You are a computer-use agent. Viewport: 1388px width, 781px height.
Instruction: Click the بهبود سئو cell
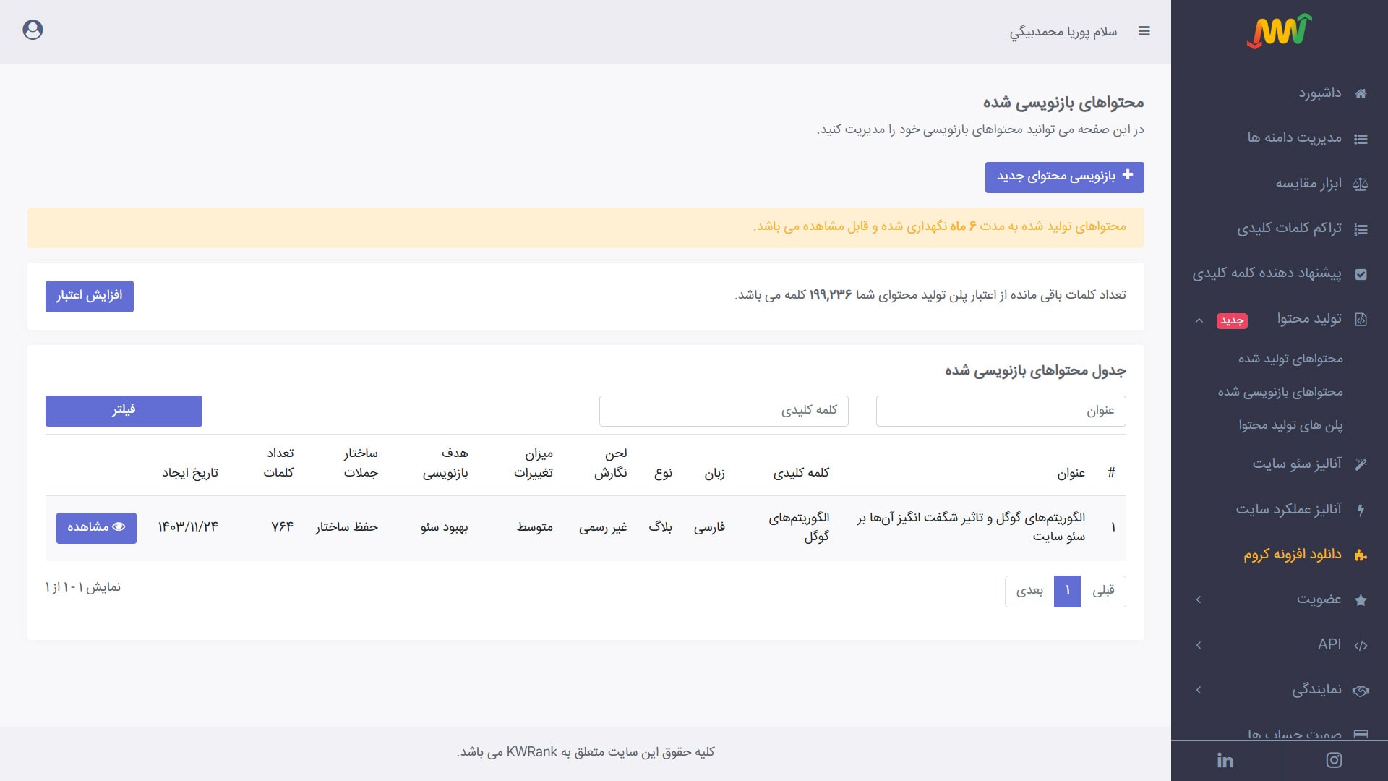(x=445, y=527)
